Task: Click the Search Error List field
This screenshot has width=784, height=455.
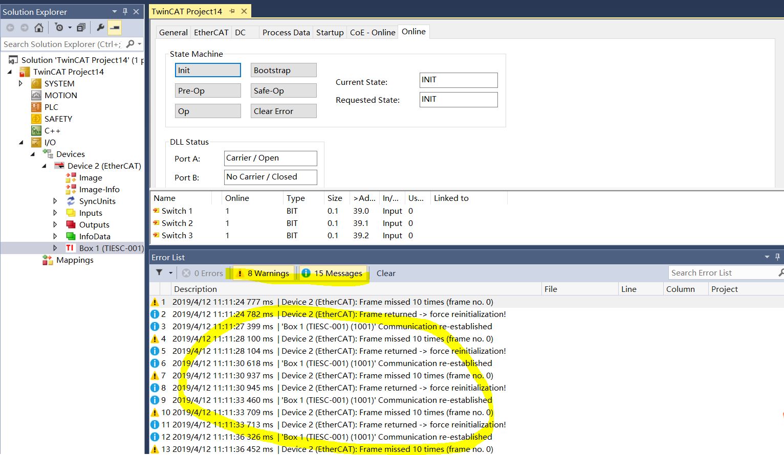Action: [723, 273]
